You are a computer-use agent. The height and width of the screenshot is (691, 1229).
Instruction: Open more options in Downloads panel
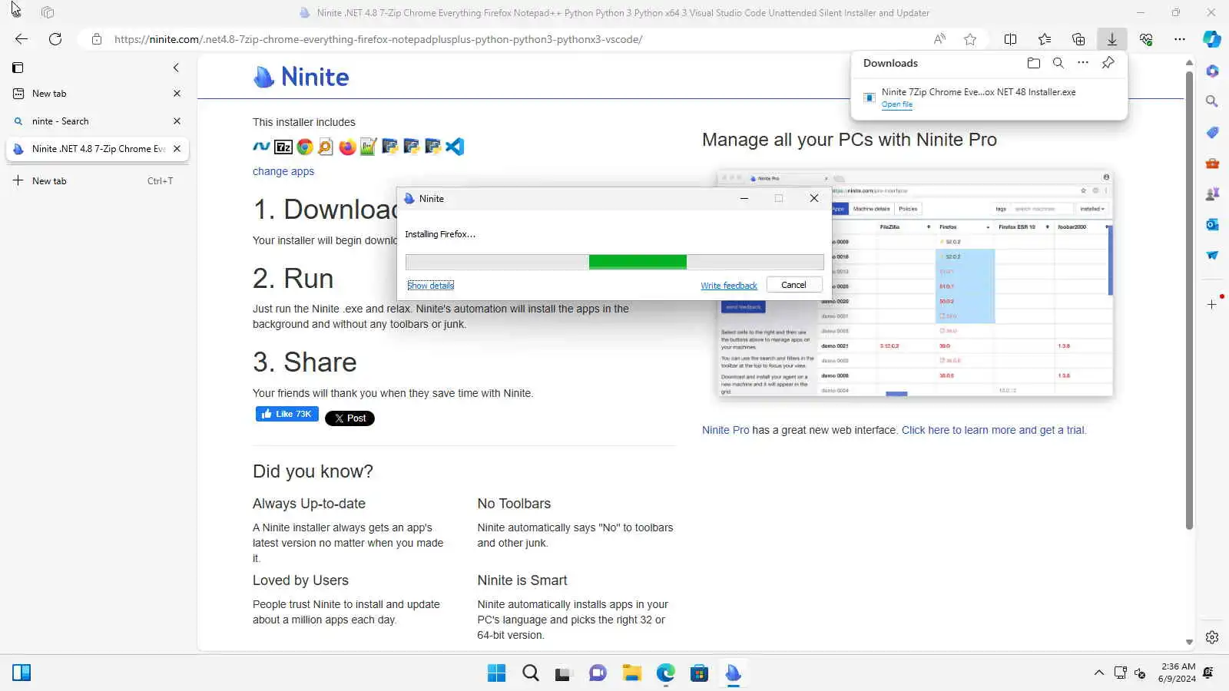[1083, 63]
